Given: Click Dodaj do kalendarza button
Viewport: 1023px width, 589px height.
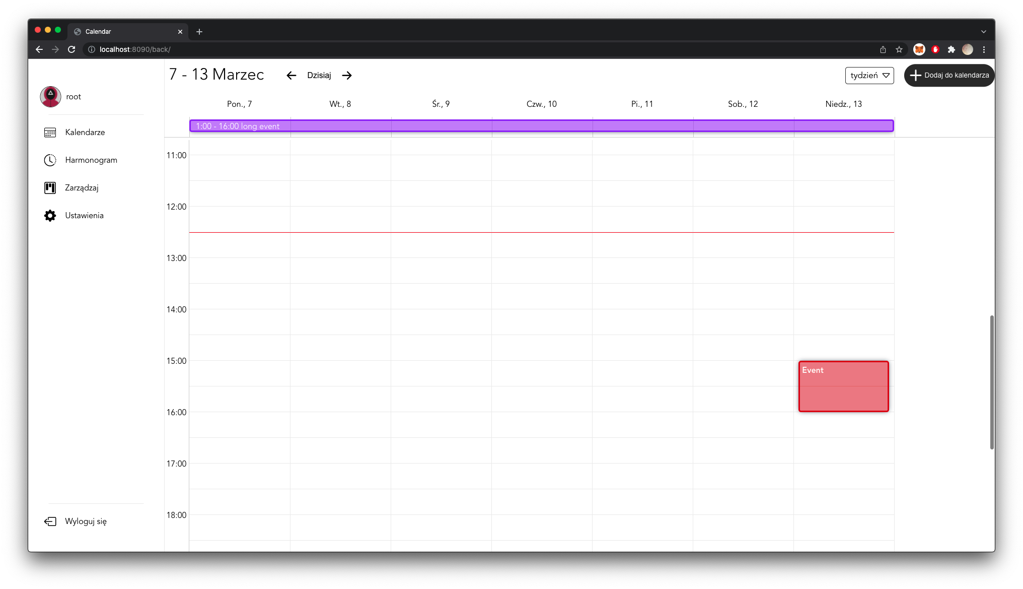Looking at the screenshot, I should pyautogui.click(x=949, y=76).
